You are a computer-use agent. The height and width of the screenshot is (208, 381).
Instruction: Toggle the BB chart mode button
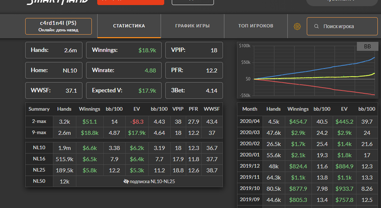point(367,46)
